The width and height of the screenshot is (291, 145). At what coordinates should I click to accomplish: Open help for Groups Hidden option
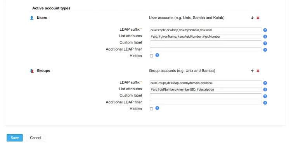157,108
